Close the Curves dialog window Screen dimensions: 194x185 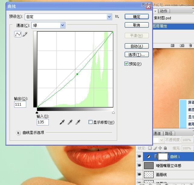(x=148, y=7)
